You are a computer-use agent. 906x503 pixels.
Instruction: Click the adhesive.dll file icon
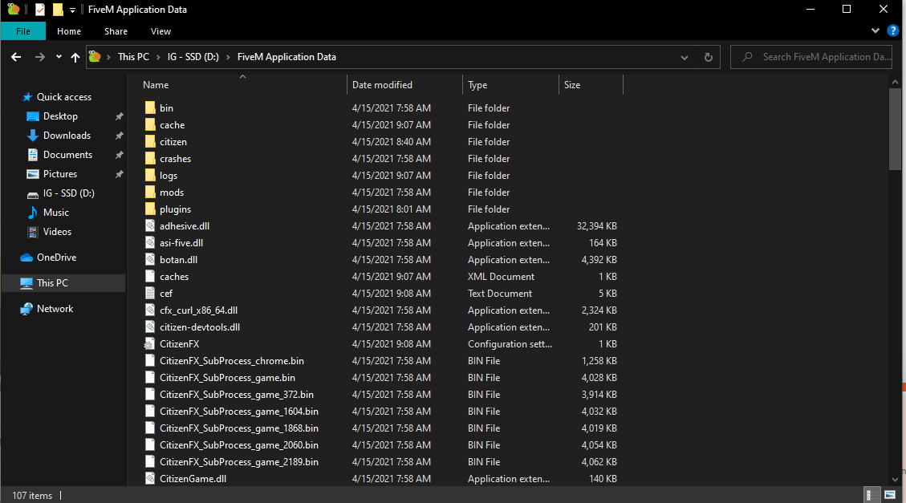coord(150,225)
